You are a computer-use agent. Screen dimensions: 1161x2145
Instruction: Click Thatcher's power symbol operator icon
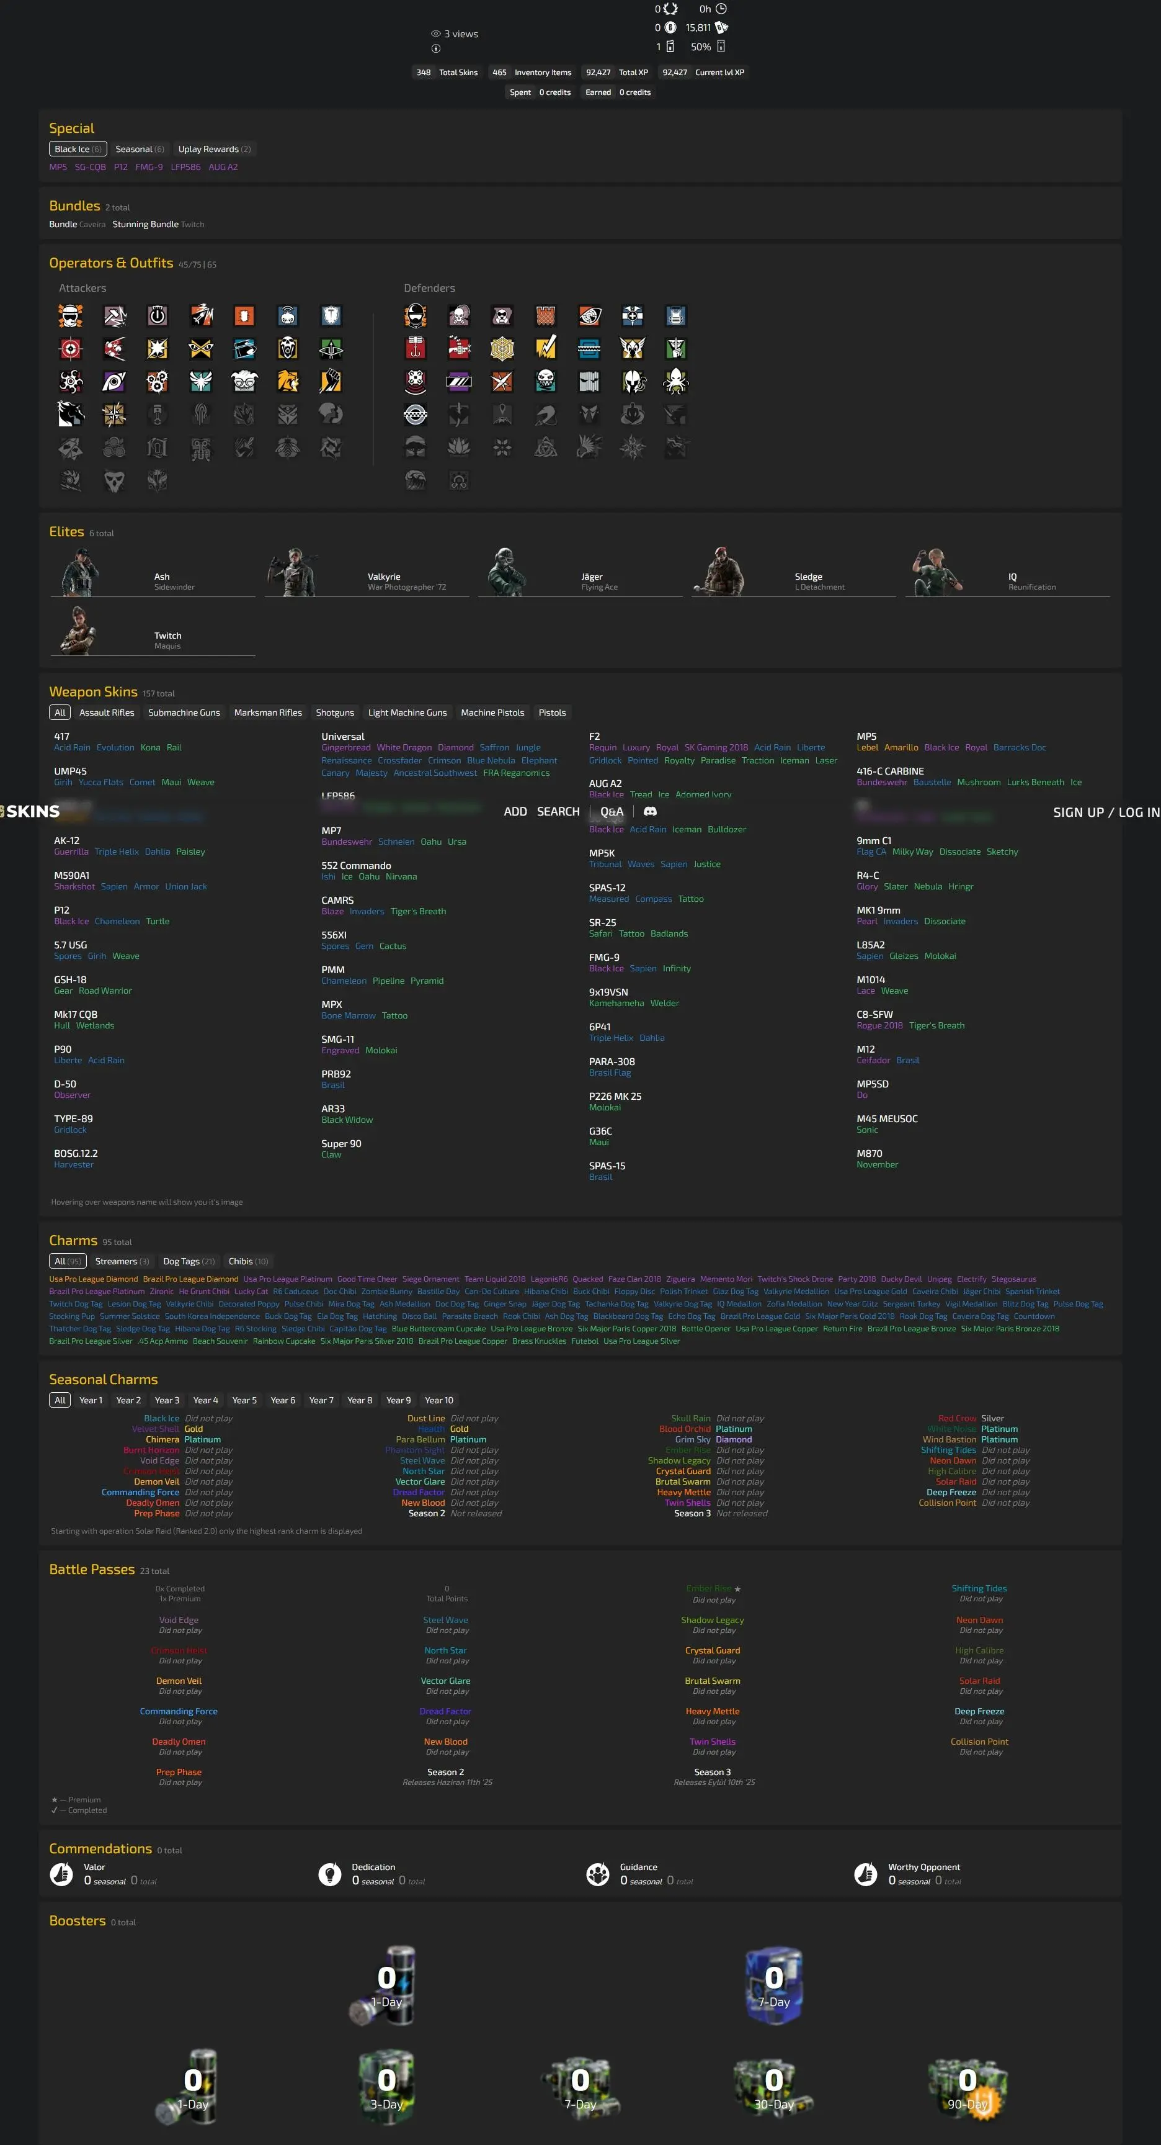[x=158, y=315]
